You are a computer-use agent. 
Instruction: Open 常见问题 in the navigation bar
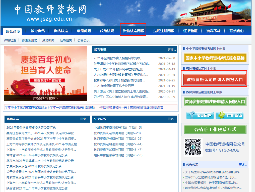(x=84, y=31)
